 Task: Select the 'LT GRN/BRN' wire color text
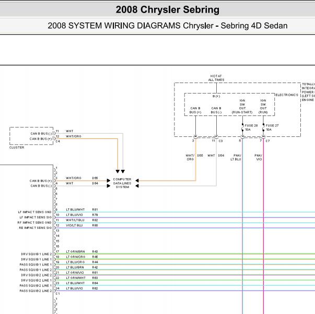[x=75, y=251]
